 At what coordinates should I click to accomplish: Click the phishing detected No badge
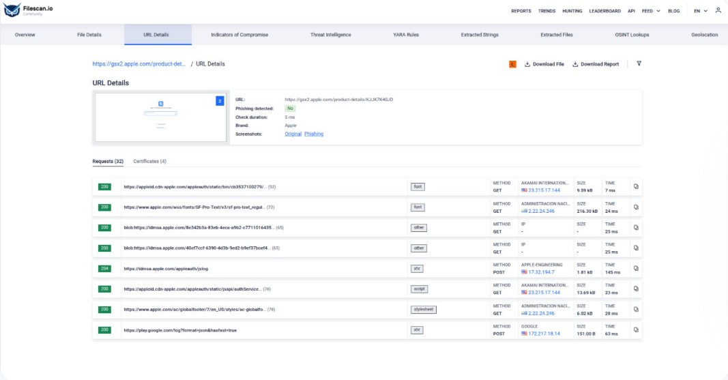coord(290,108)
